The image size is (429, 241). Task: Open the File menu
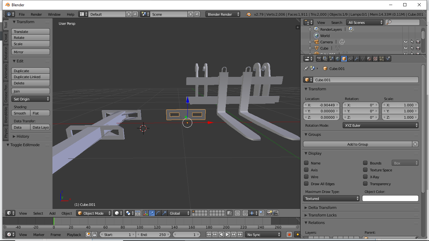coord(22,14)
